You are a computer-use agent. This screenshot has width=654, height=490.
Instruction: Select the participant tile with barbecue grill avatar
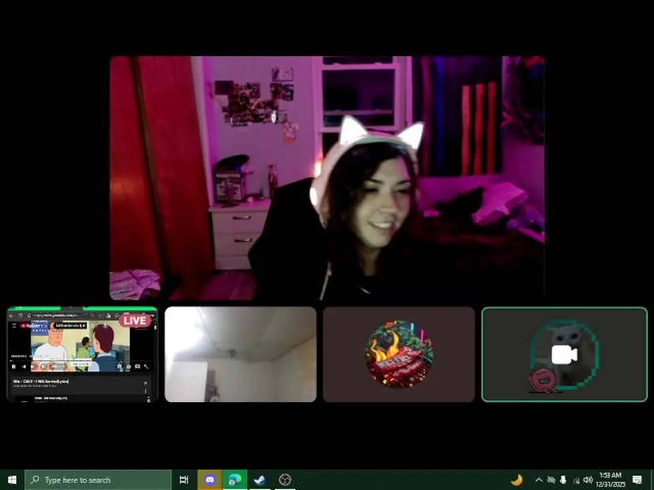pyautogui.click(x=399, y=355)
